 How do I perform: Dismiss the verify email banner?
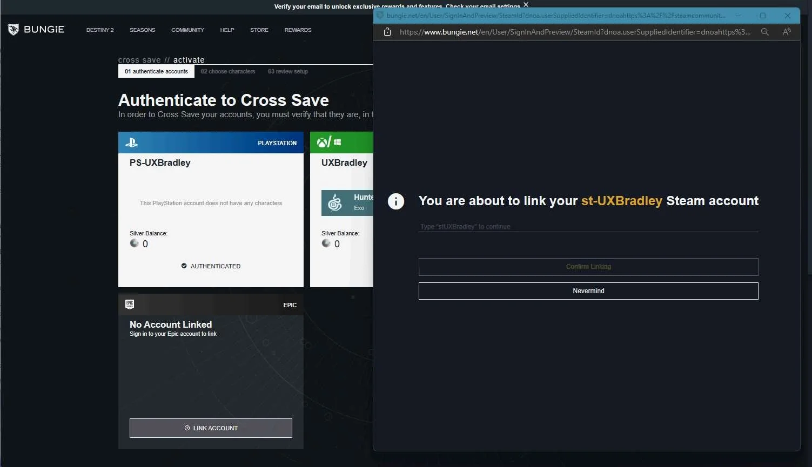click(x=526, y=5)
